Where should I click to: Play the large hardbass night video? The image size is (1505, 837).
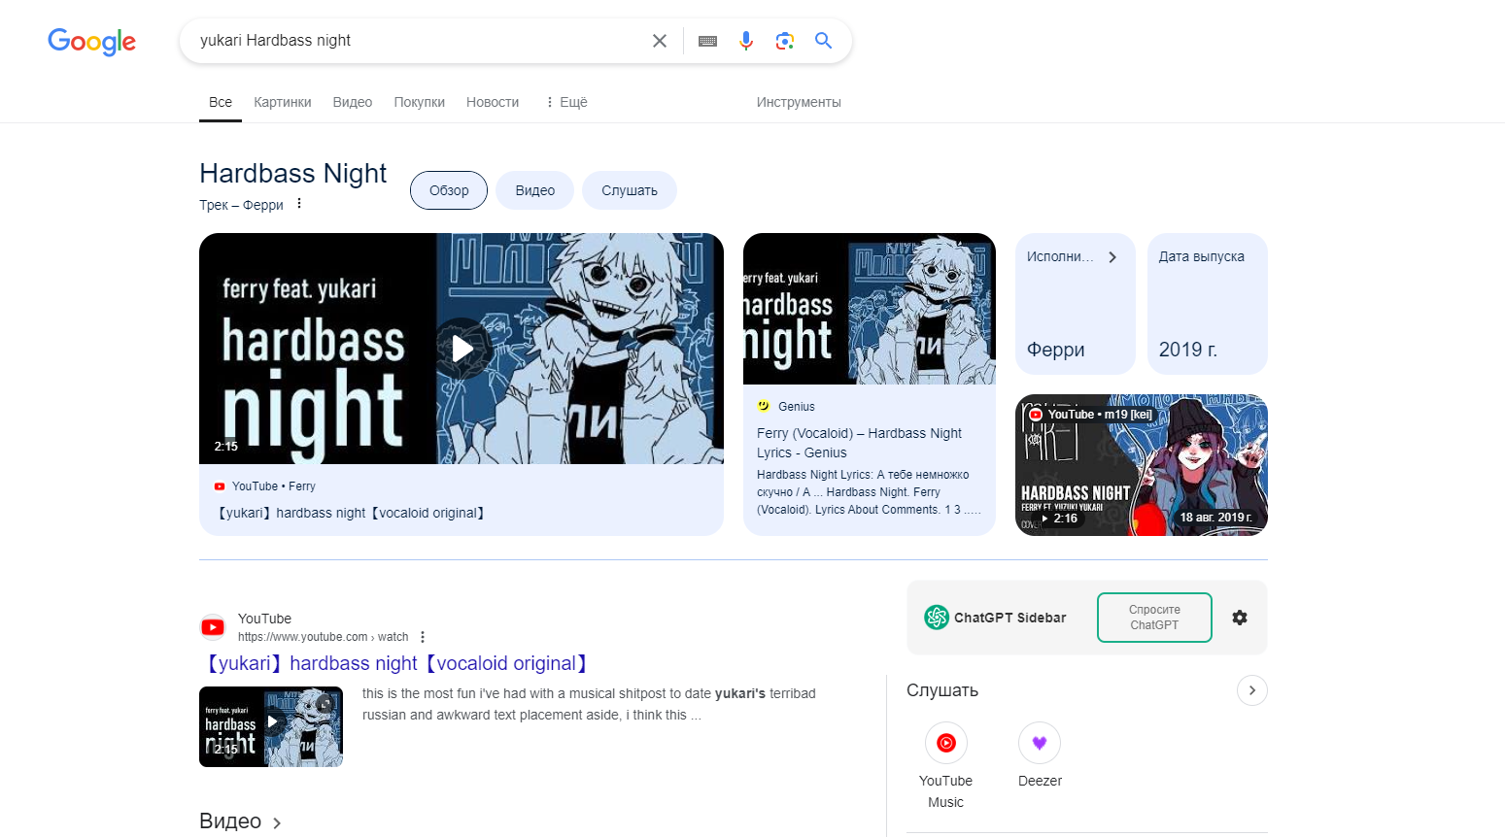pos(462,349)
